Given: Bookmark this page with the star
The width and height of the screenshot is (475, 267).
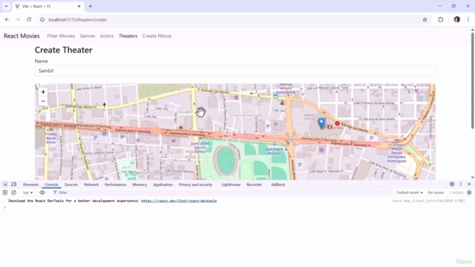Looking at the screenshot, I should tap(425, 20).
